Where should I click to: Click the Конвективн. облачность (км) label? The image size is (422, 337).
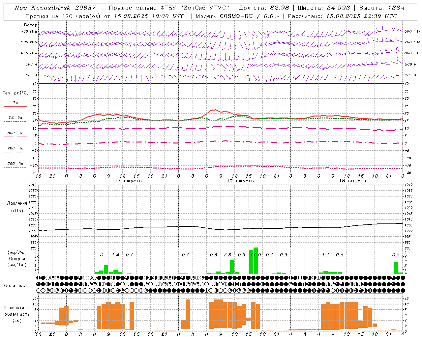coord(17,314)
